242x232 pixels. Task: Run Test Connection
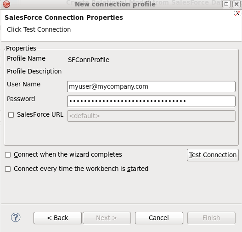pyautogui.click(x=213, y=155)
